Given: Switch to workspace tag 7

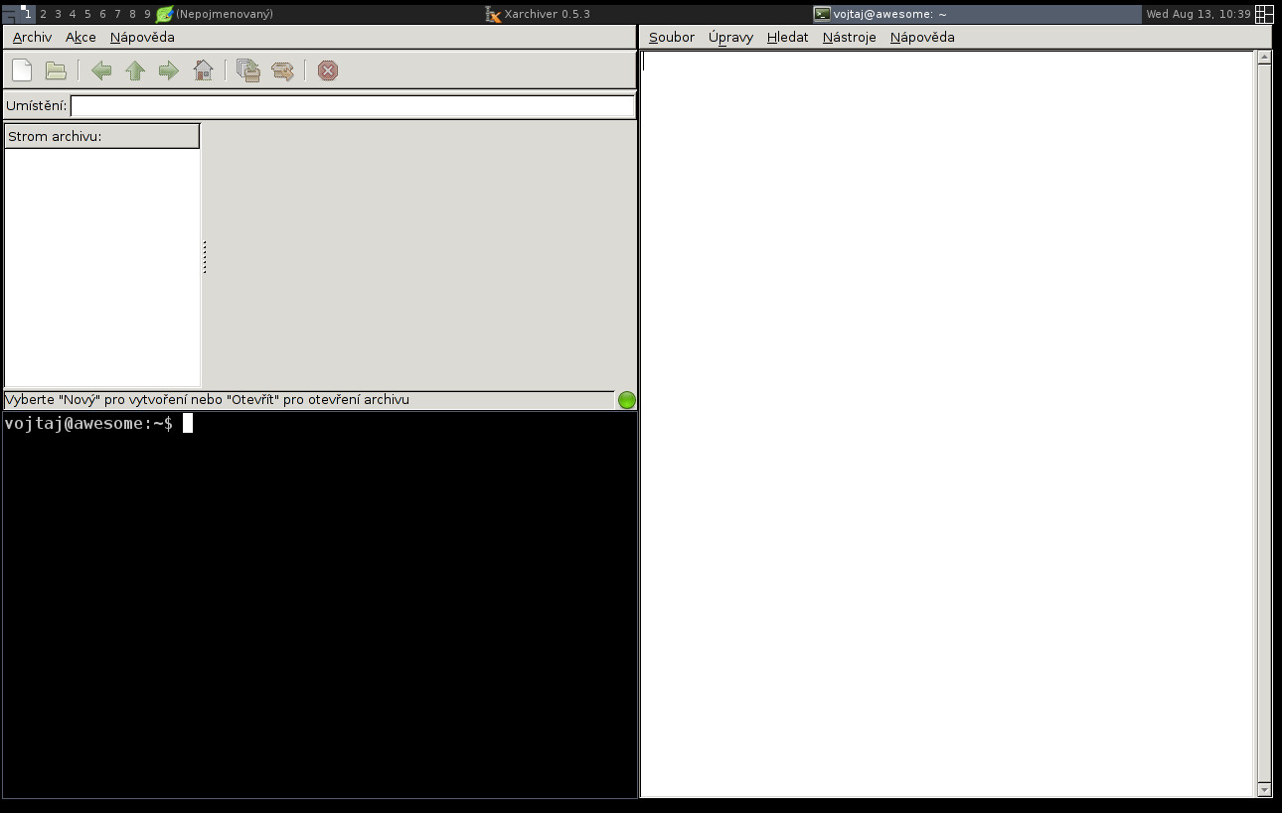Looking at the screenshot, I should [117, 14].
